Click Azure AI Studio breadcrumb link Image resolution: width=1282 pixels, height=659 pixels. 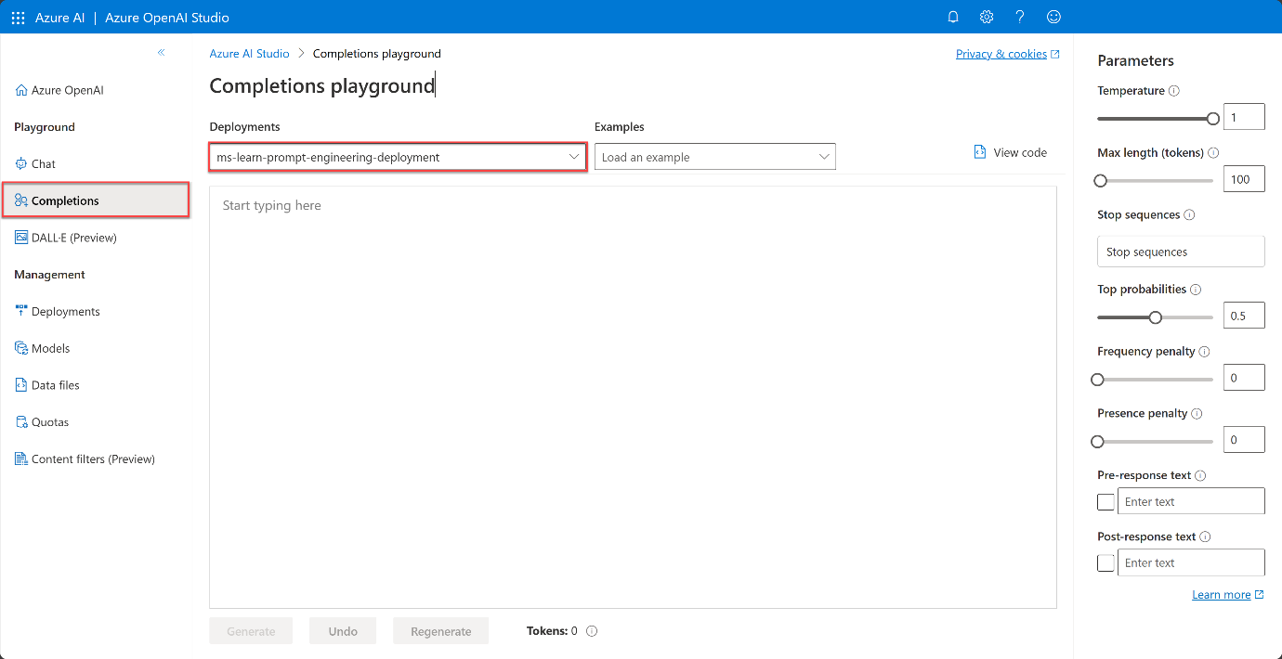(x=250, y=54)
